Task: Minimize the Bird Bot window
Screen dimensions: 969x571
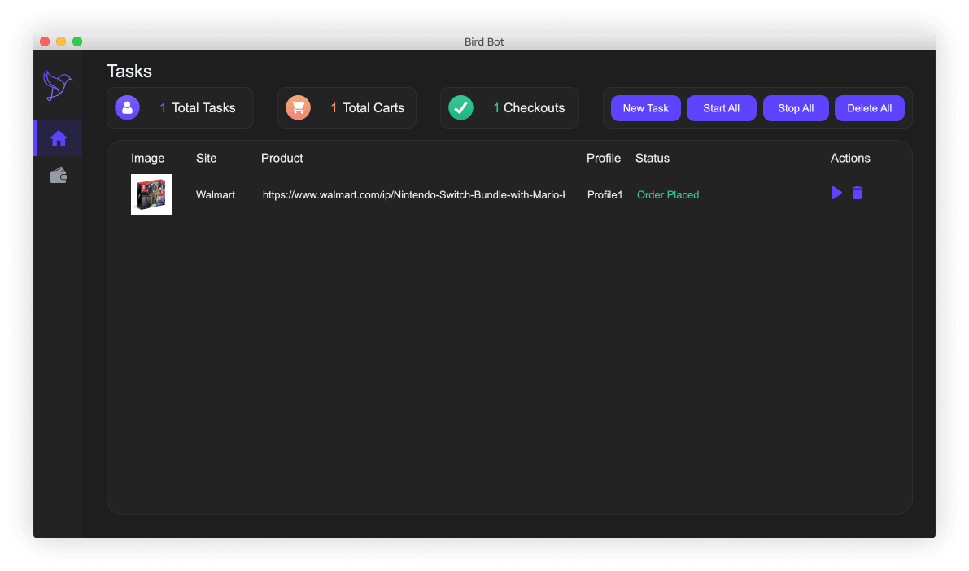Action: (60, 41)
